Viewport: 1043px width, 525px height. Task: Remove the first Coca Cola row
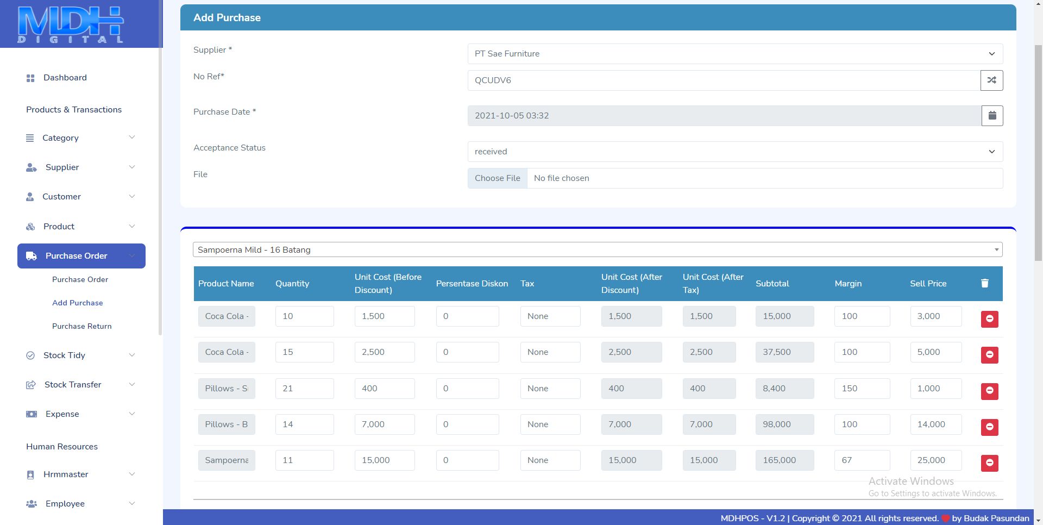[989, 319]
